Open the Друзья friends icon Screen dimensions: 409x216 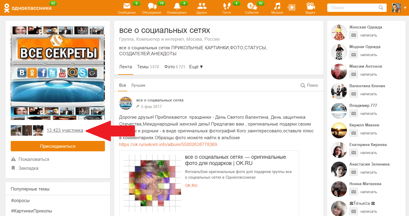click(x=202, y=6)
